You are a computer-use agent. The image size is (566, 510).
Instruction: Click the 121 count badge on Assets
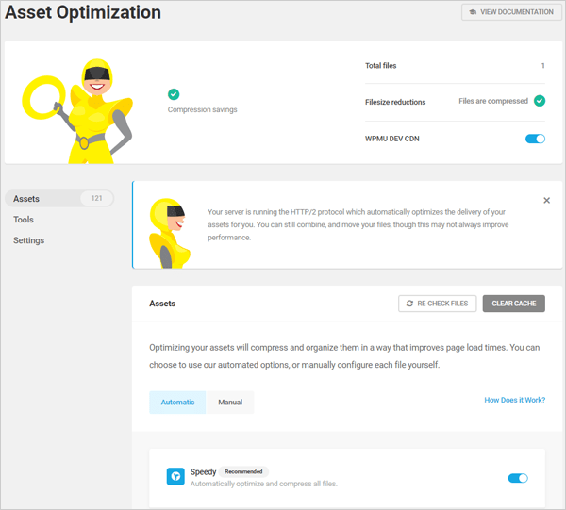(x=96, y=198)
